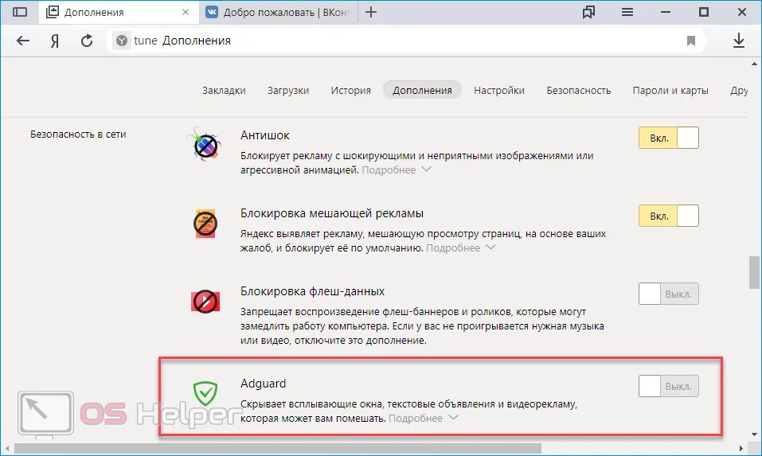Click the Adguard shield icon
This screenshot has width=762, height=456.
(x=205, y=393)
